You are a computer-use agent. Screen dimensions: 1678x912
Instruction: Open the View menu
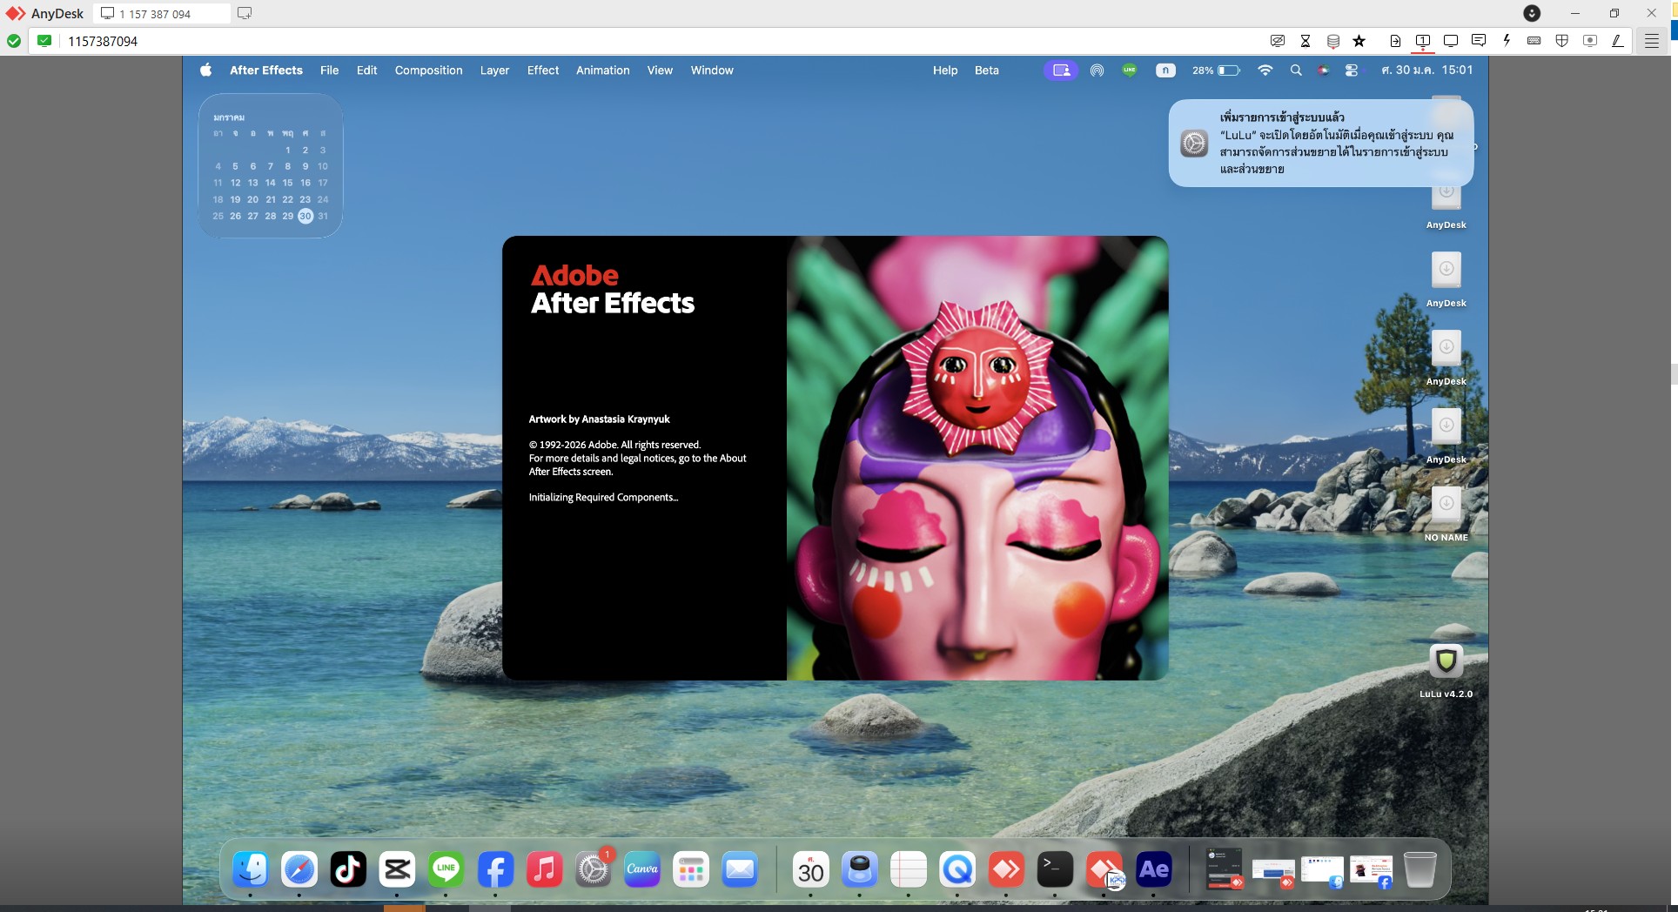coord(660,70)
